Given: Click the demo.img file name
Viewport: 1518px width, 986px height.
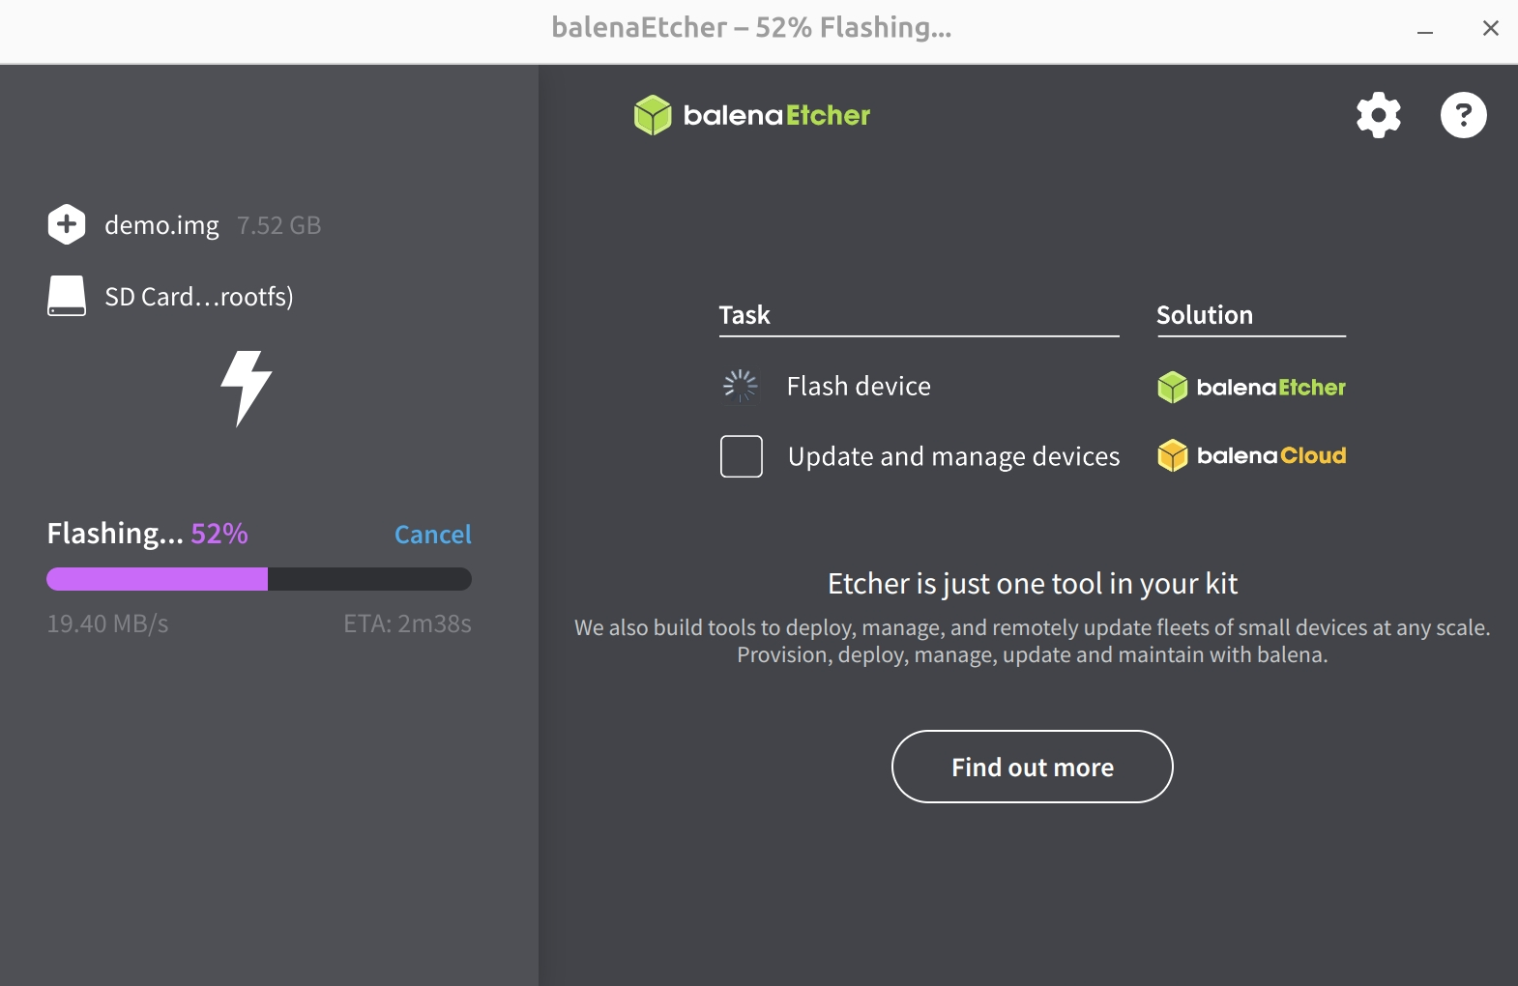Looking at the screenshot, I should tap(161, 225).
